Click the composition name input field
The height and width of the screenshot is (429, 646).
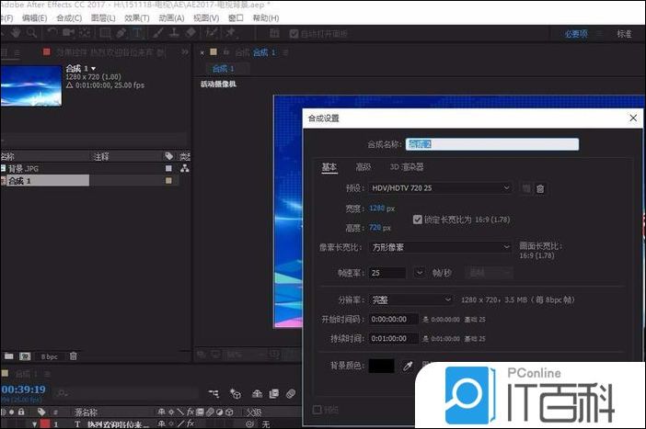tap(492, 144)
